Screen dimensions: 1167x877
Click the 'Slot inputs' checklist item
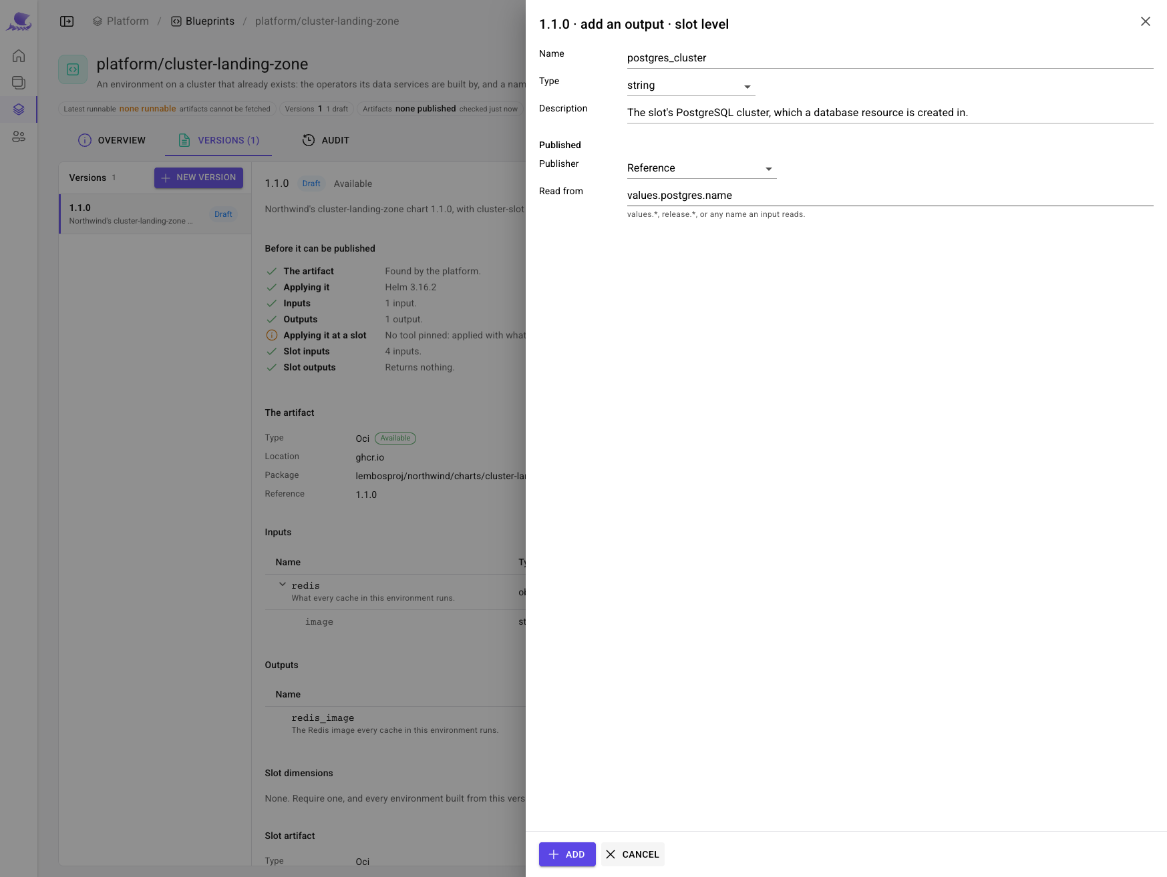tap(307, 351)
